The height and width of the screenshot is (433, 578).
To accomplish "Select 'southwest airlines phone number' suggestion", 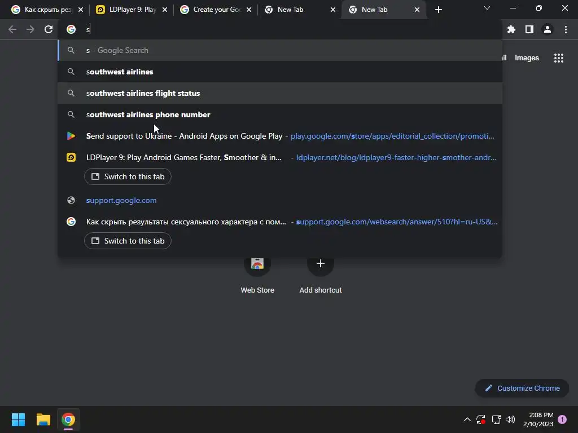I will point(280,114).
